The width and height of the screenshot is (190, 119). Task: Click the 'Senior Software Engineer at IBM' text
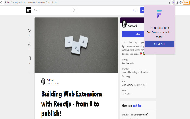coord(133,85)
